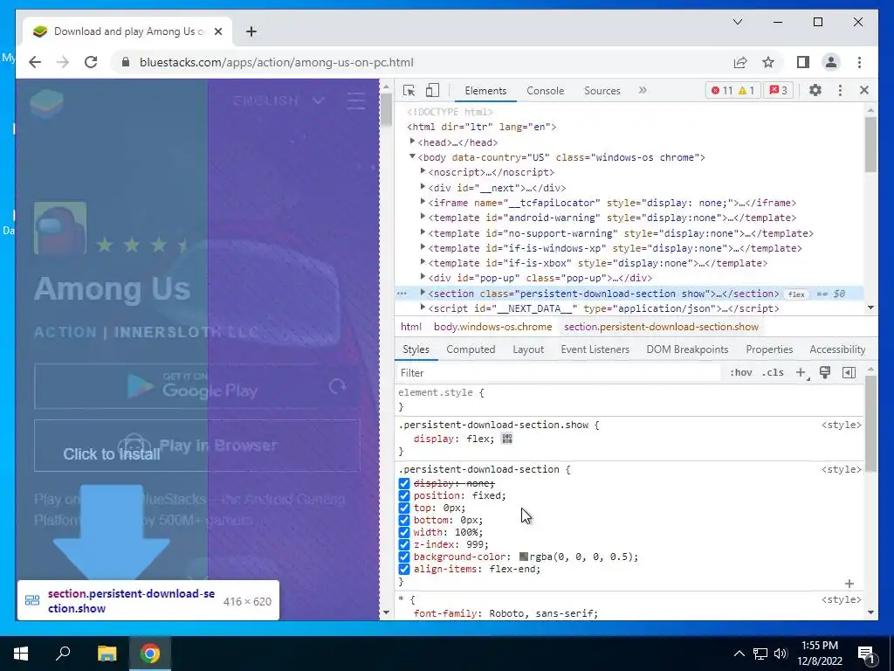Uncheck the align-items: flex-end property
This screenshot has width=894, height=671.
click(404, 569)
